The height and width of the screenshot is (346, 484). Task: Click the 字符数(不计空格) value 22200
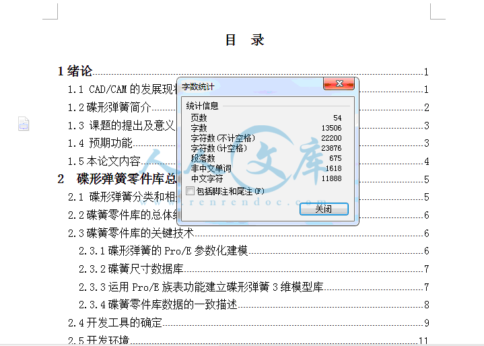coord(331,138)
